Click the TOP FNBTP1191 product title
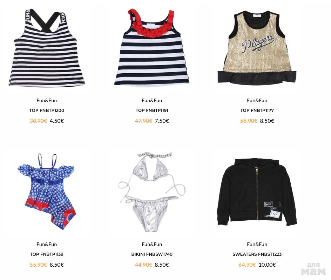The width and height of the screenshot is (331, 280). 152,110
